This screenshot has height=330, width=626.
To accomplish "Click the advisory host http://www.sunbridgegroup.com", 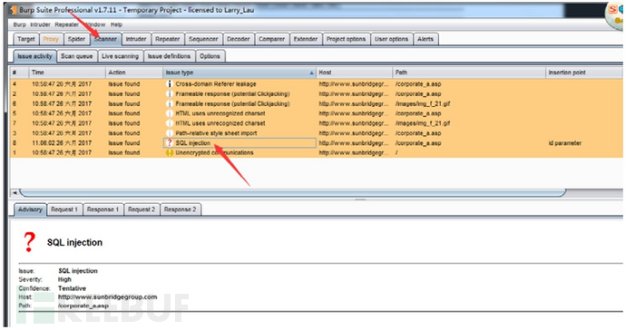I will (107, 297).
